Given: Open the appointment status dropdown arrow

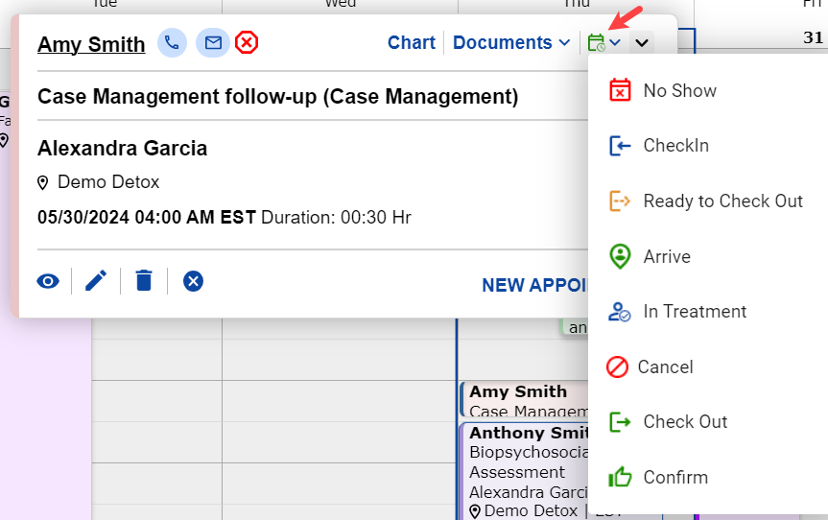Looking at the screenshot, I should [x=615, y=43].
